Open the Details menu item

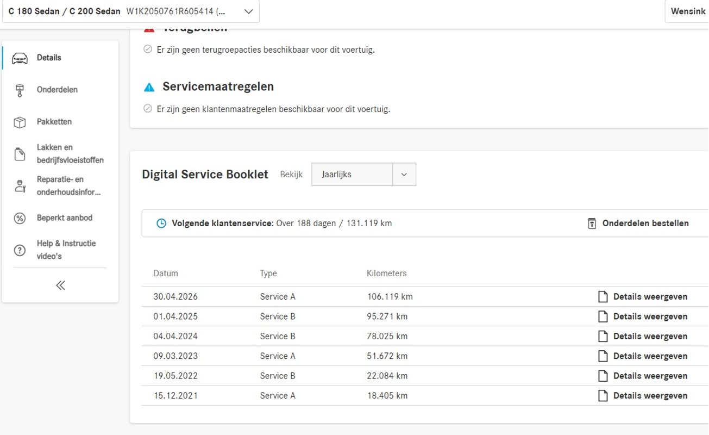tap(49, 58)
